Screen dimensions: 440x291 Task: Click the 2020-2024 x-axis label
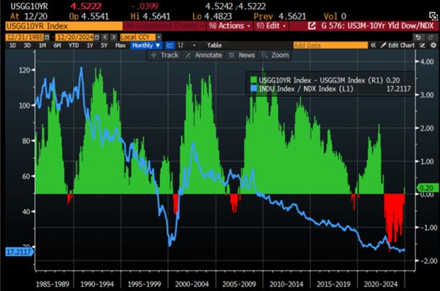pyautogui.click(x=381, y=284)
